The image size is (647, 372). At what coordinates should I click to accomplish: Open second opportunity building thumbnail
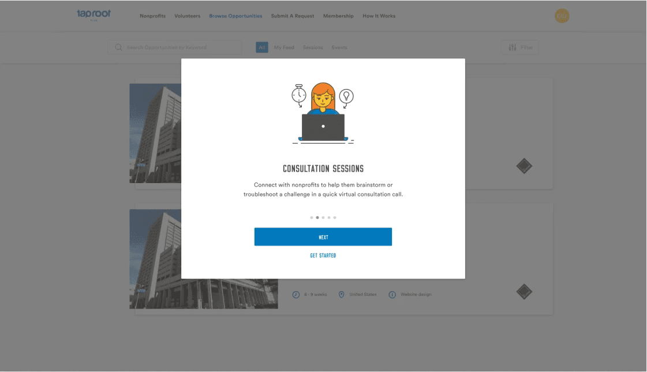click(x=203, y=259)
